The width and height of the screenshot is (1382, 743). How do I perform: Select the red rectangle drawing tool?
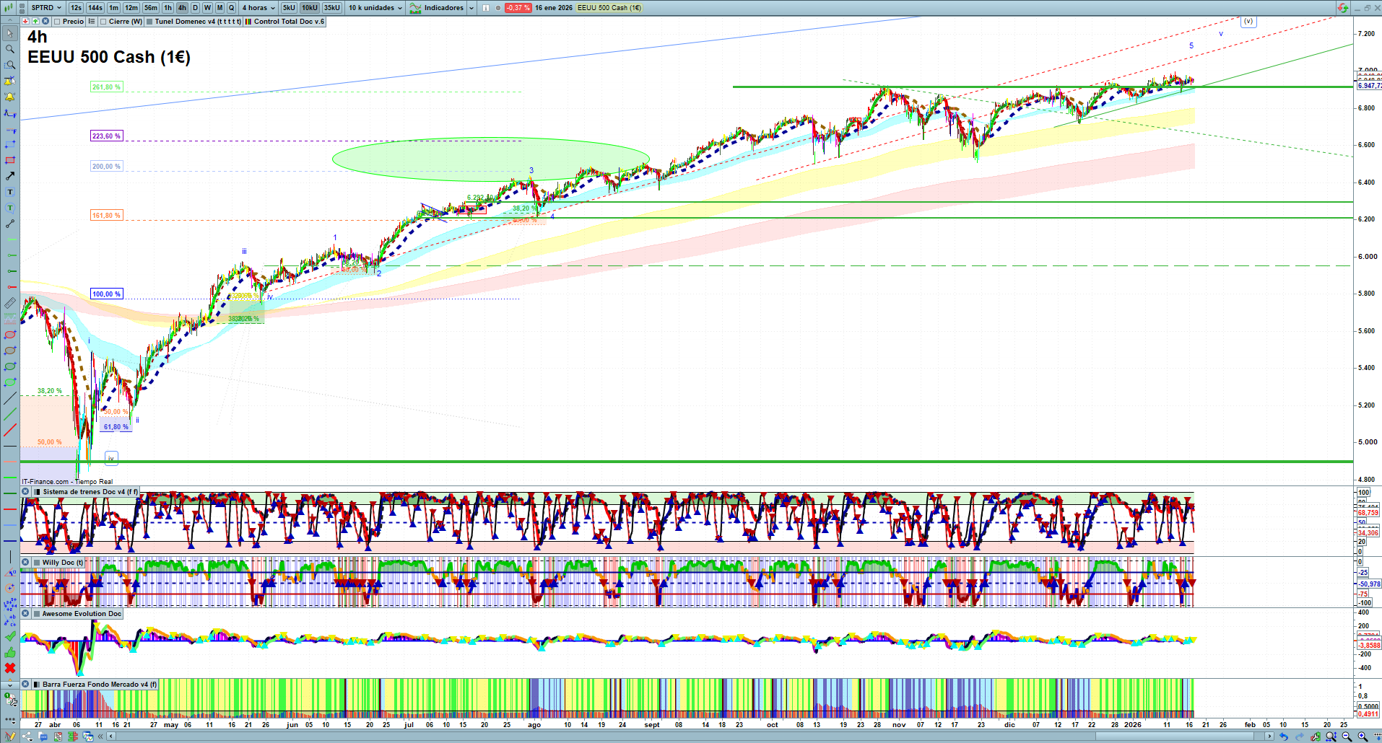pyautogui.click(x=10, y=160)
